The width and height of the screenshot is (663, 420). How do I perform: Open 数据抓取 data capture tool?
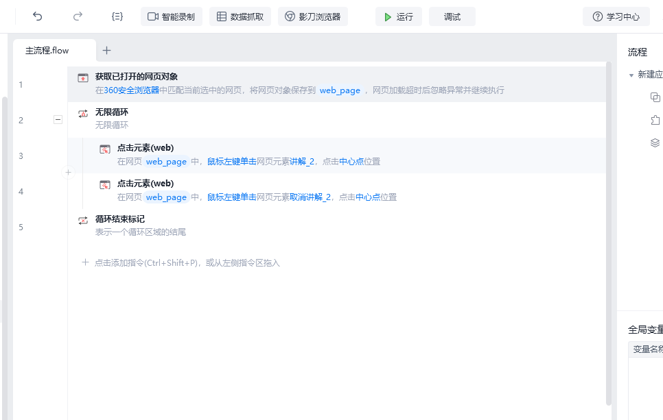point(240,16)
